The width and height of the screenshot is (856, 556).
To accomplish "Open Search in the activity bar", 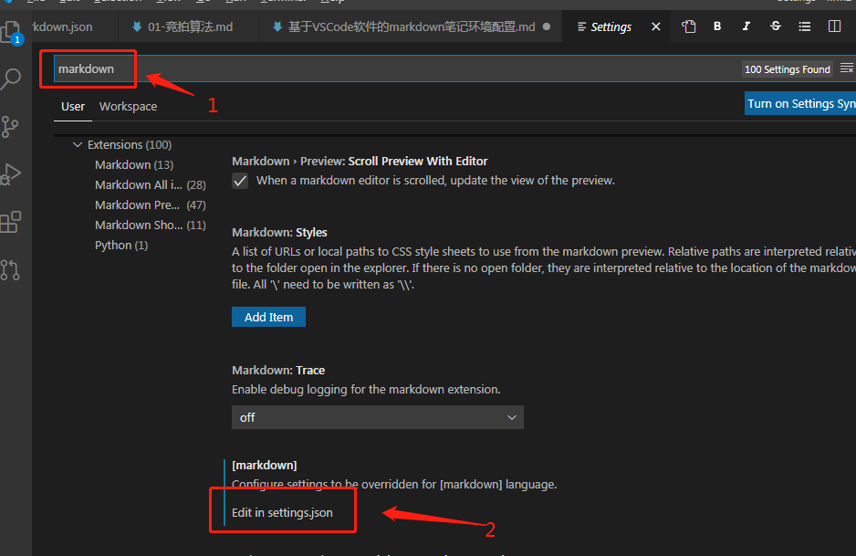I will coord(12,79).
